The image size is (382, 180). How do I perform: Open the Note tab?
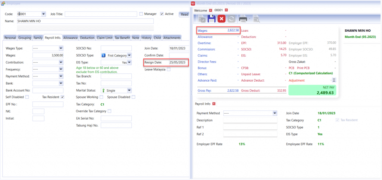[136, 38]
